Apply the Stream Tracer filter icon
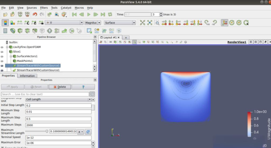271x148 pixels. click(57, 31)
